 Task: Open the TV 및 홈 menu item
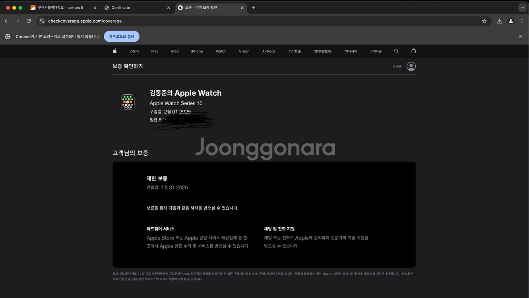(x=295, y=51)
